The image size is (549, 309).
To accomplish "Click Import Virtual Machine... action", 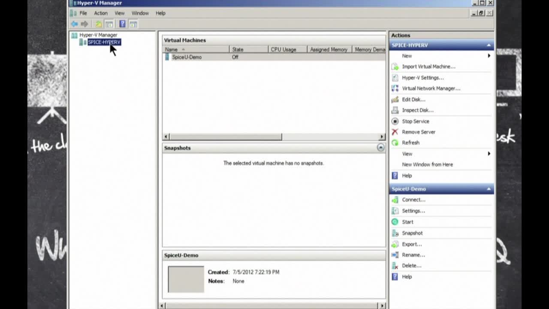I will pos(428,67).
